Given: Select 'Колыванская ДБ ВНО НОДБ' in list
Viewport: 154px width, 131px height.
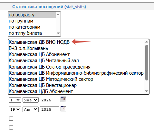Looking at the screenshot, I should 76,42.
